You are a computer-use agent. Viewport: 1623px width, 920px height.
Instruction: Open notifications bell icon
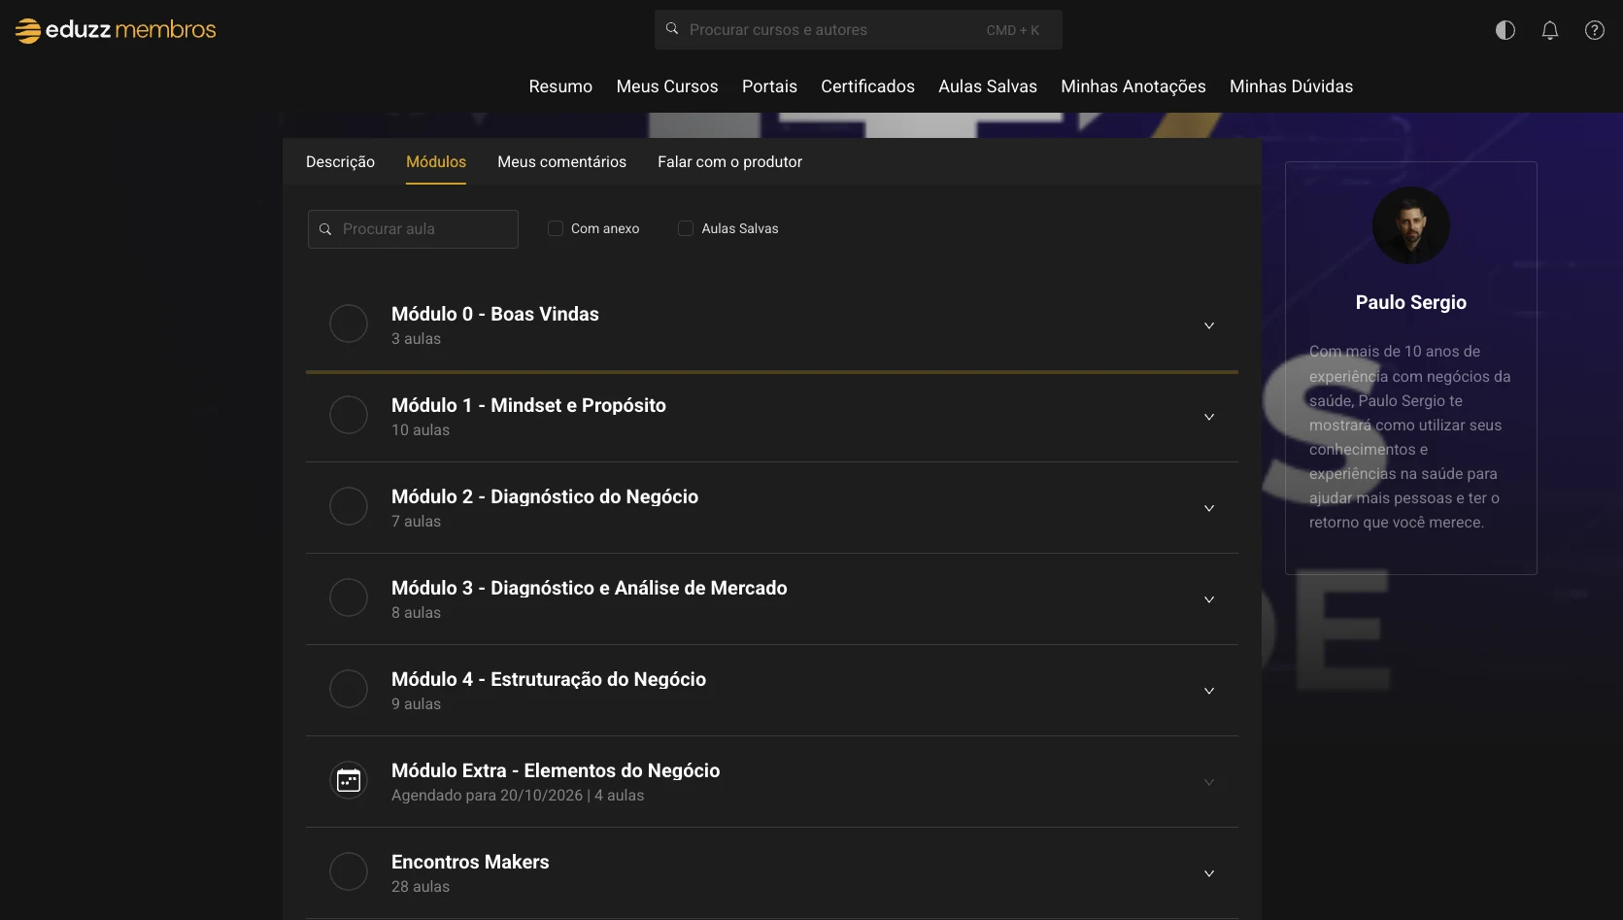coord(1550,30)
